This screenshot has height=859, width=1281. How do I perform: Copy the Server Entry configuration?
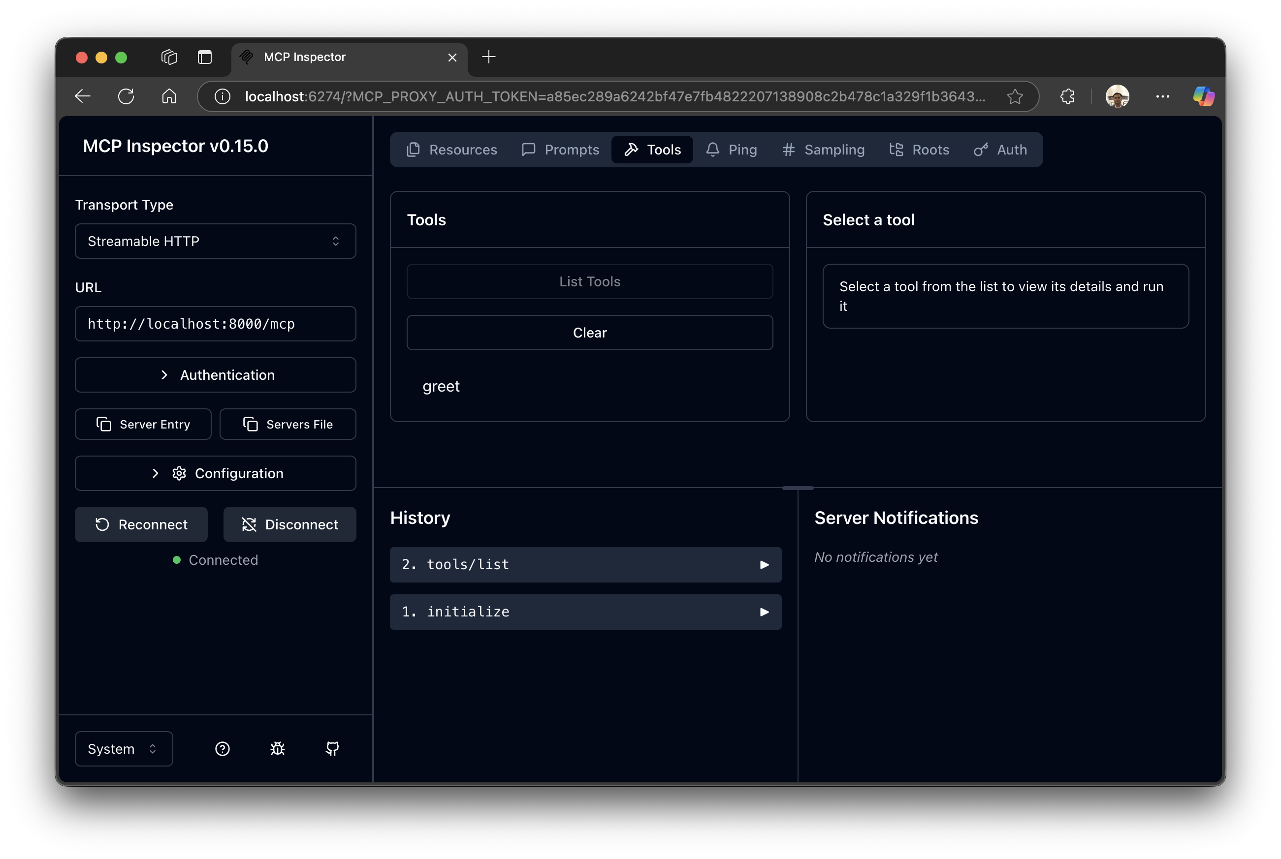pos(143,425)
